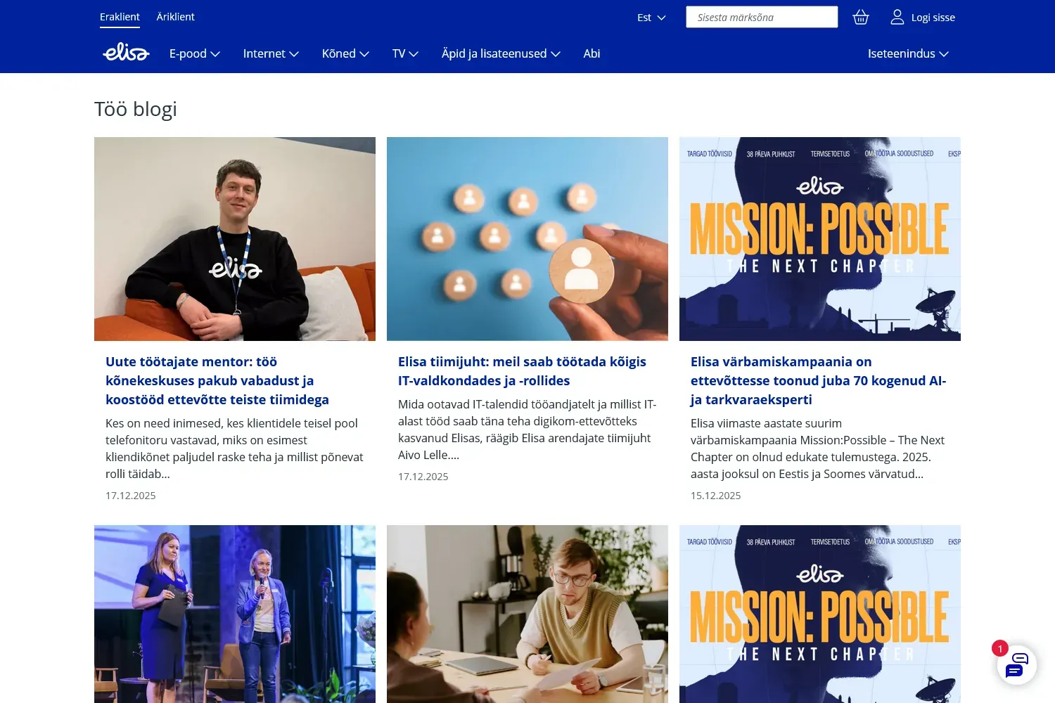
Task: Select the Eraklient tab
Action: coord(120,17)
